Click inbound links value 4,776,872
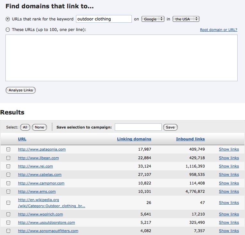 click(195, 192)
